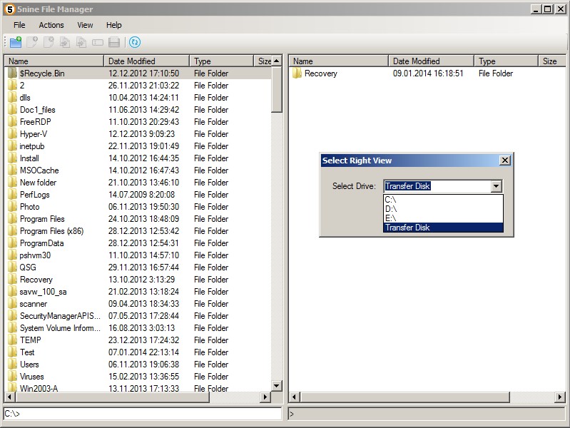Select the Doc1_files folder name
Viewport: 570px width, 428px height.
coord(37,110)
